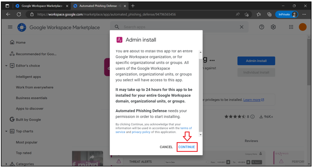This screenshot has width=313, height=168.
Task: Close the Automated Phishing Defense tab
Action: (125, 6)
